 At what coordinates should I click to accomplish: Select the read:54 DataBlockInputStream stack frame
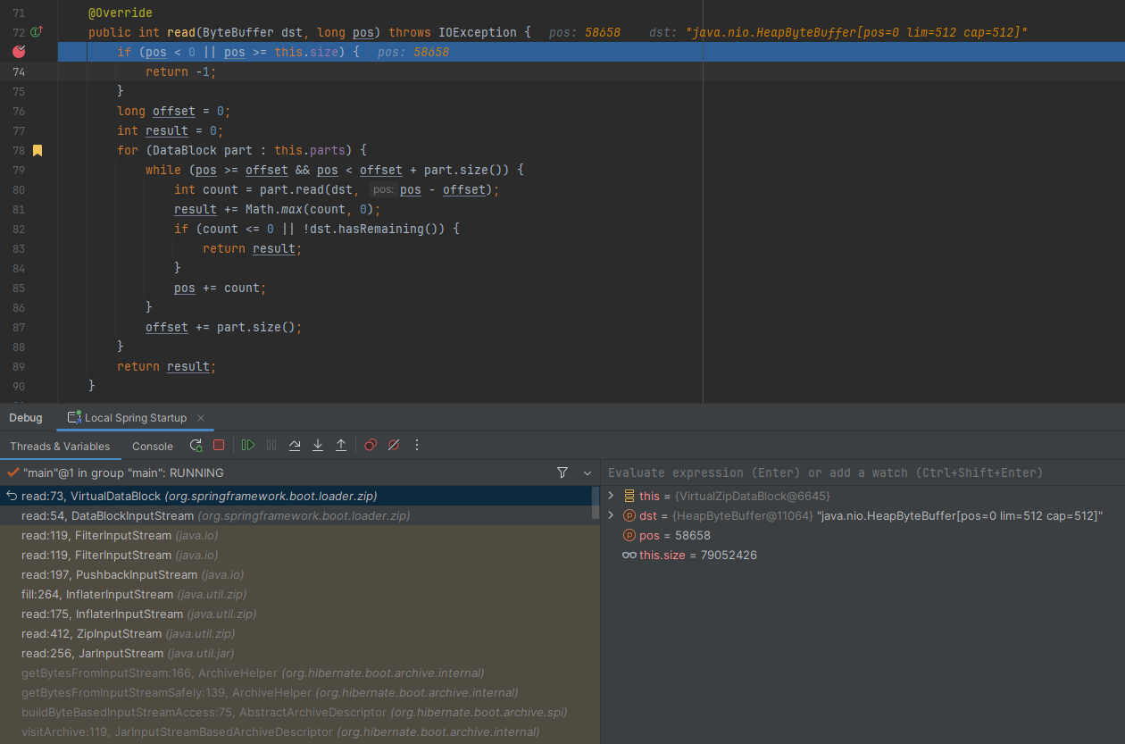[x=134, y=515]
